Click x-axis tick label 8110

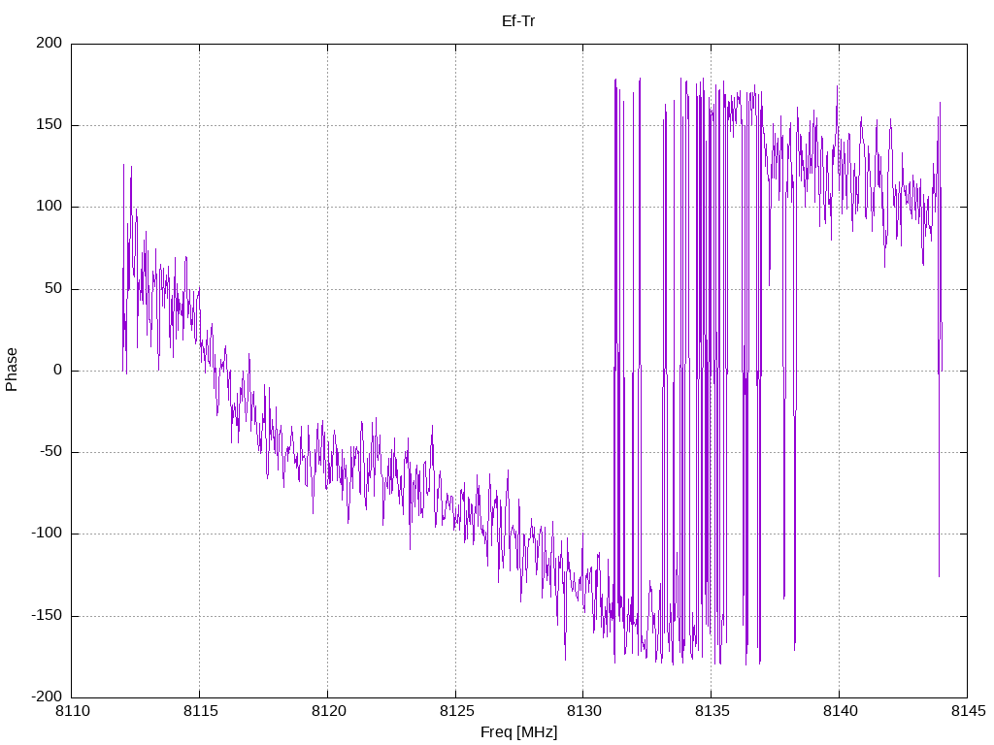(x=72, y=711)
